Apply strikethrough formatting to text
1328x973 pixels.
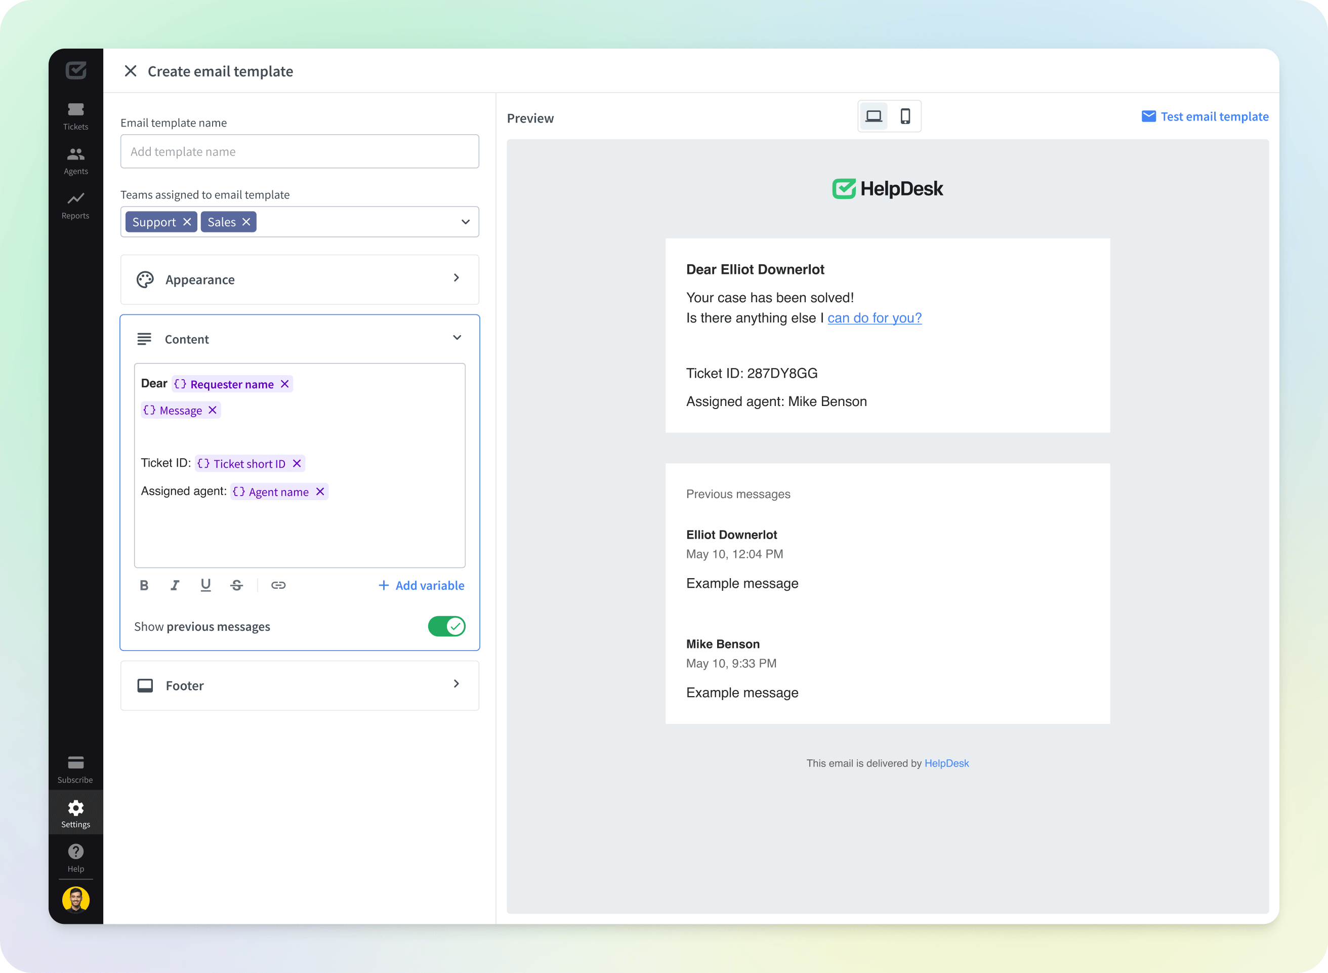coord(237,585)
